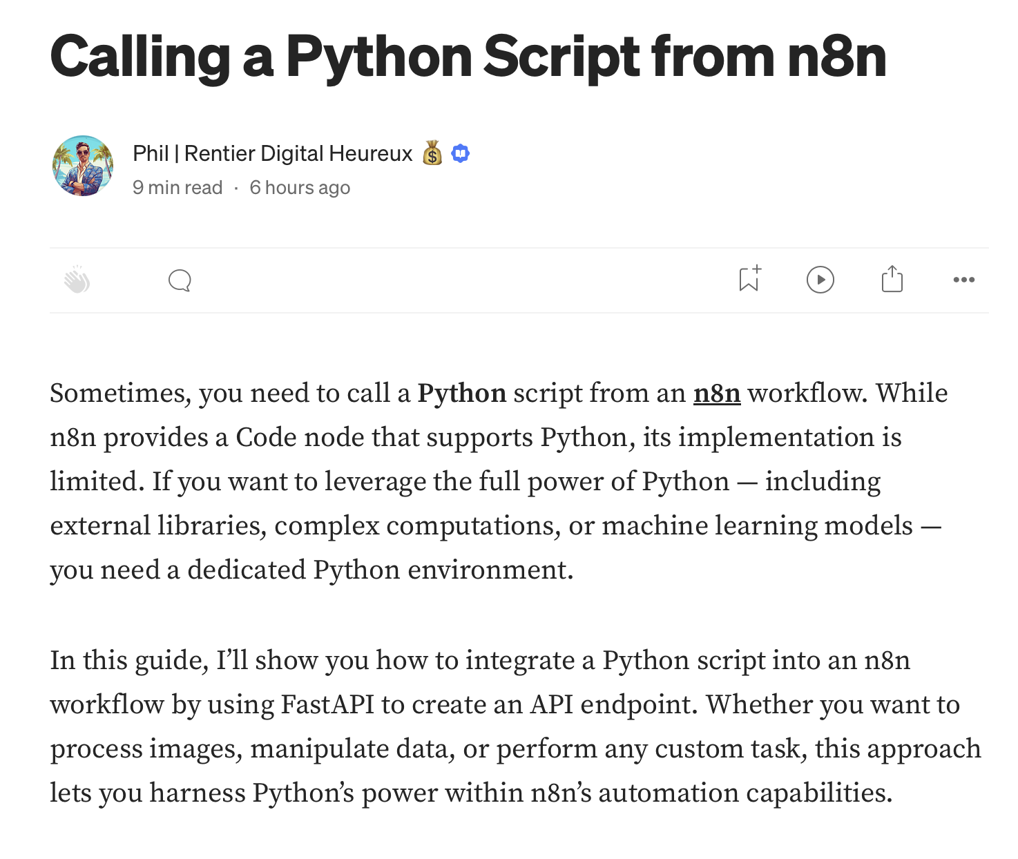This screenshot has width=1018, height=859.
Task: Click the blue Medium member badge
Action: point(460,153)
